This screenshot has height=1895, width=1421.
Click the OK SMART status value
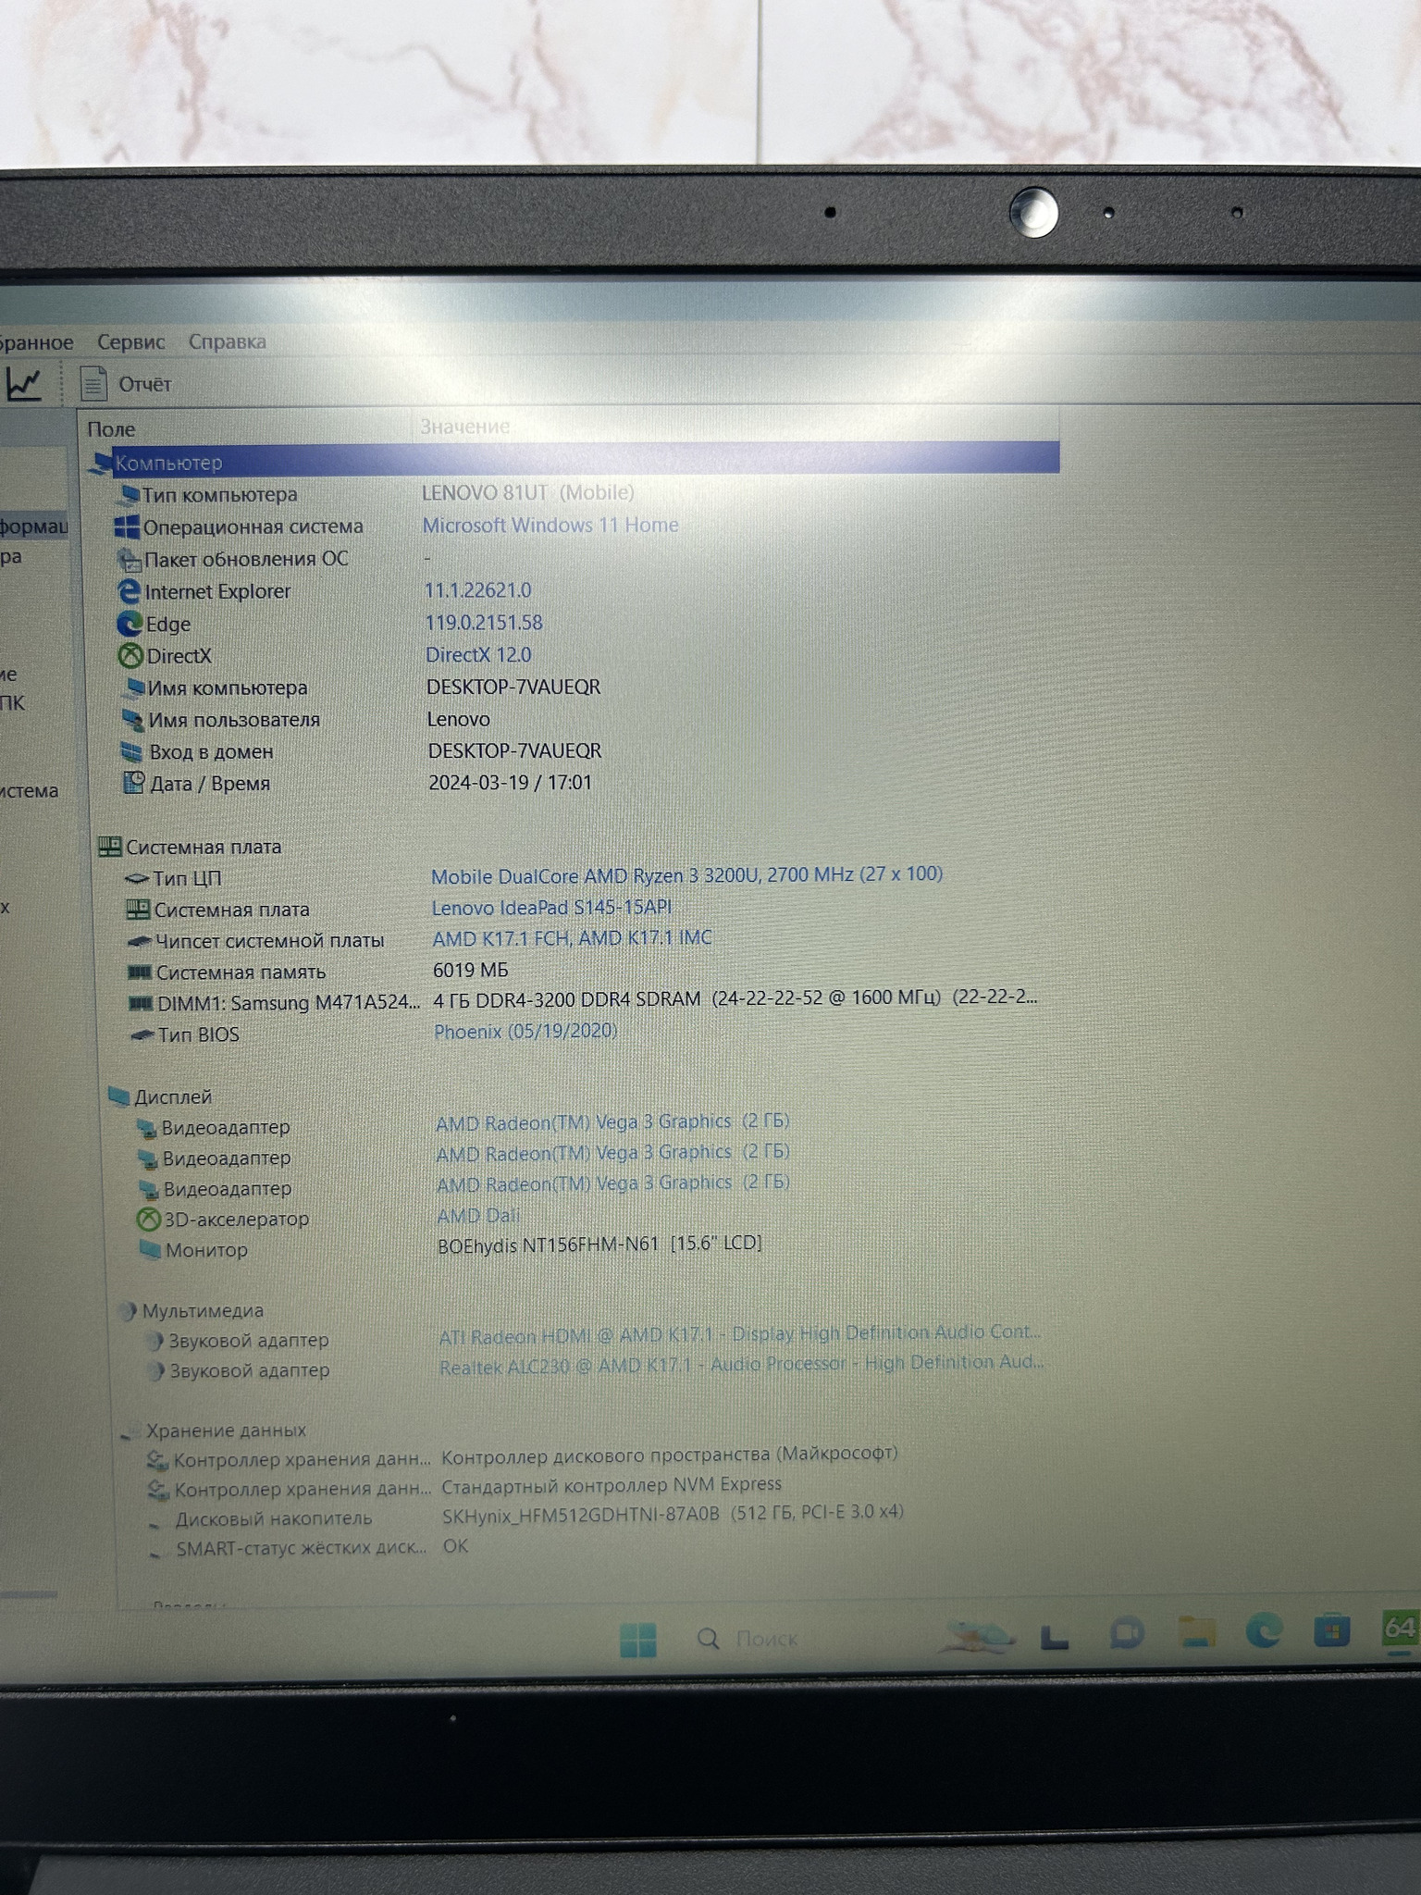455,1546
